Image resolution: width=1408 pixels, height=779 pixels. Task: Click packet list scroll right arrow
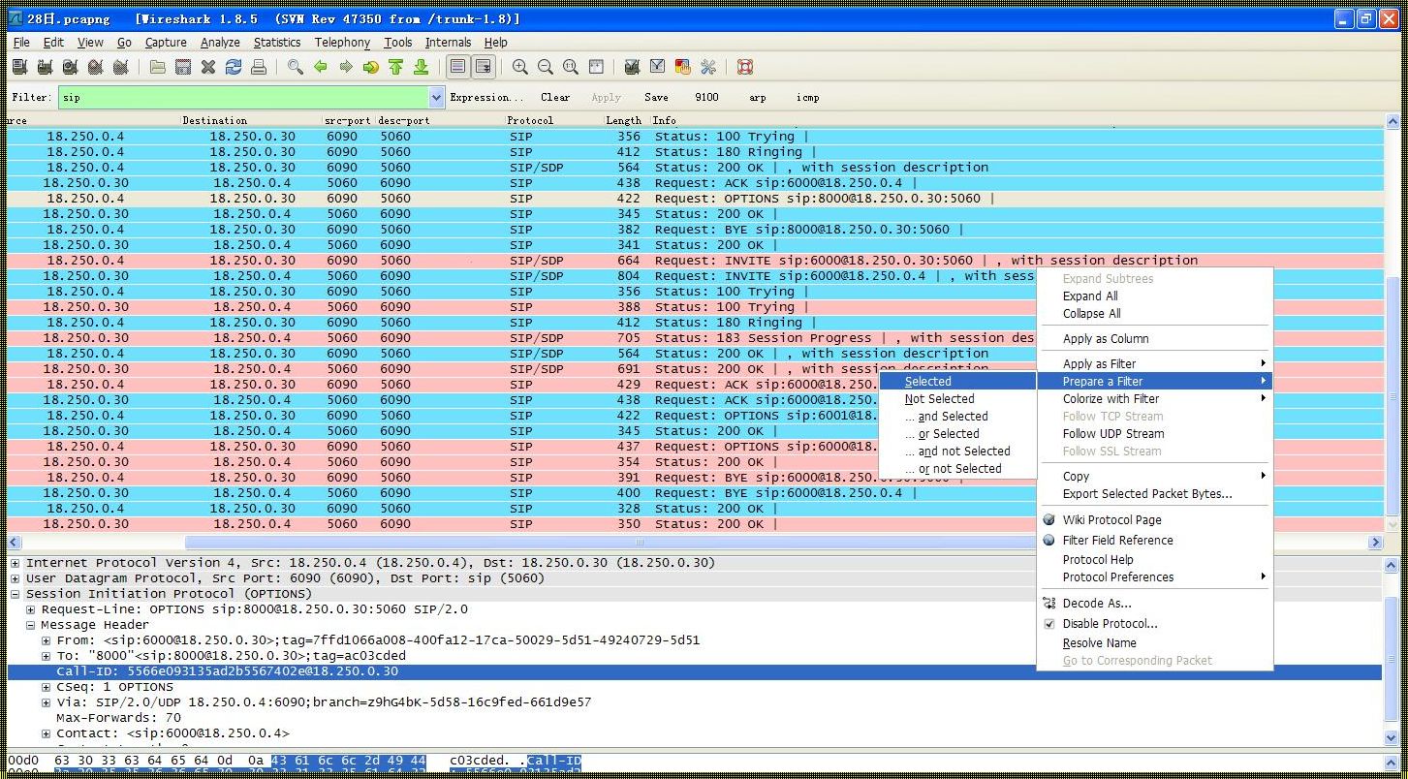[x=1375, y=543]
